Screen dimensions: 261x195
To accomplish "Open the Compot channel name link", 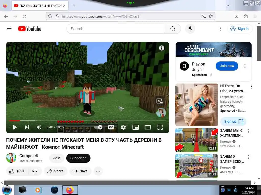I will [27, 156].
